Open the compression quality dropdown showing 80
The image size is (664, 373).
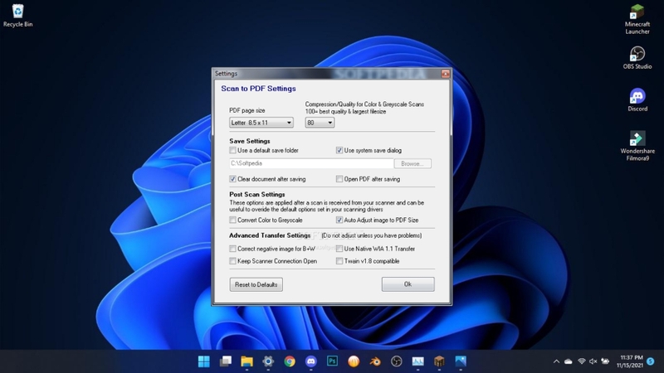click(320, 123)
